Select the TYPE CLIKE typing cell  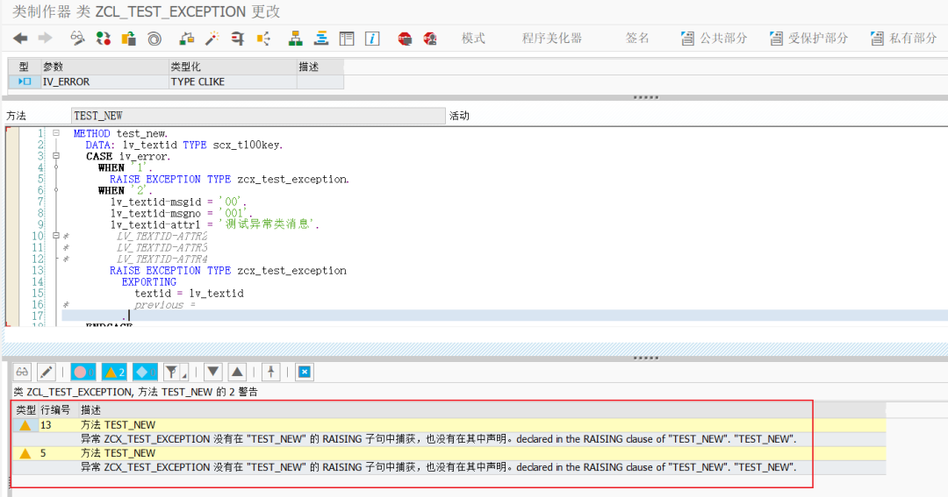point(233,82)
